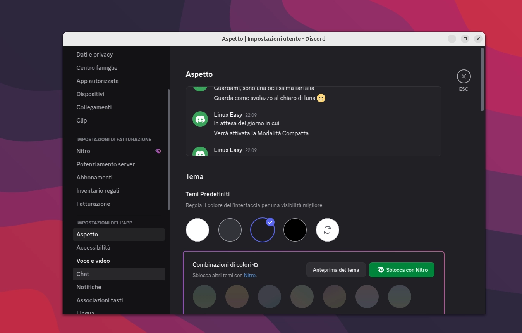This screenshot has width=522, height=333.
Task: Pick the third Nitro color theme swatch
Action: (x=270, y=297)
